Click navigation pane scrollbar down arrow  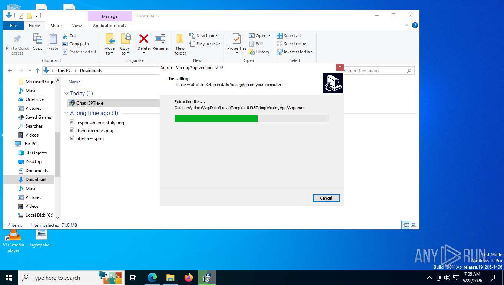pos(57,217)
